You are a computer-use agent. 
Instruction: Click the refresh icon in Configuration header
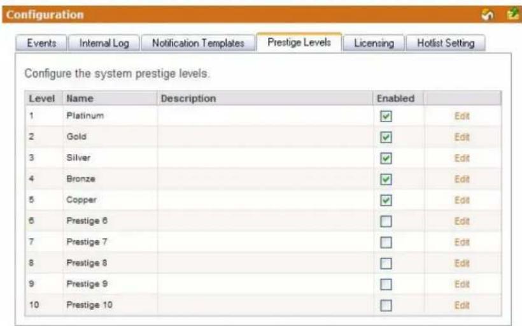[488, 15]
